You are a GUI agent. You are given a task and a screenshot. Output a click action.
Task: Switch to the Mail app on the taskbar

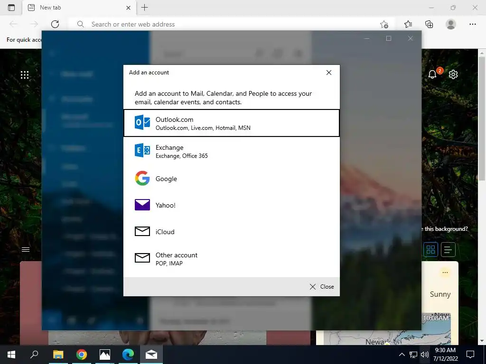[151, 355]
